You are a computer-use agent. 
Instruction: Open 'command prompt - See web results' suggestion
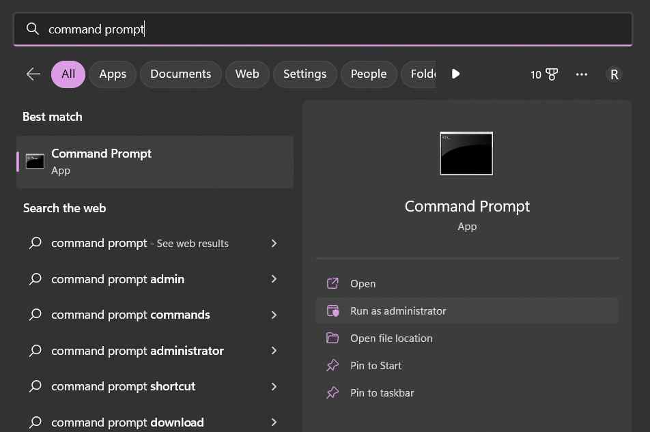[154, 243]
